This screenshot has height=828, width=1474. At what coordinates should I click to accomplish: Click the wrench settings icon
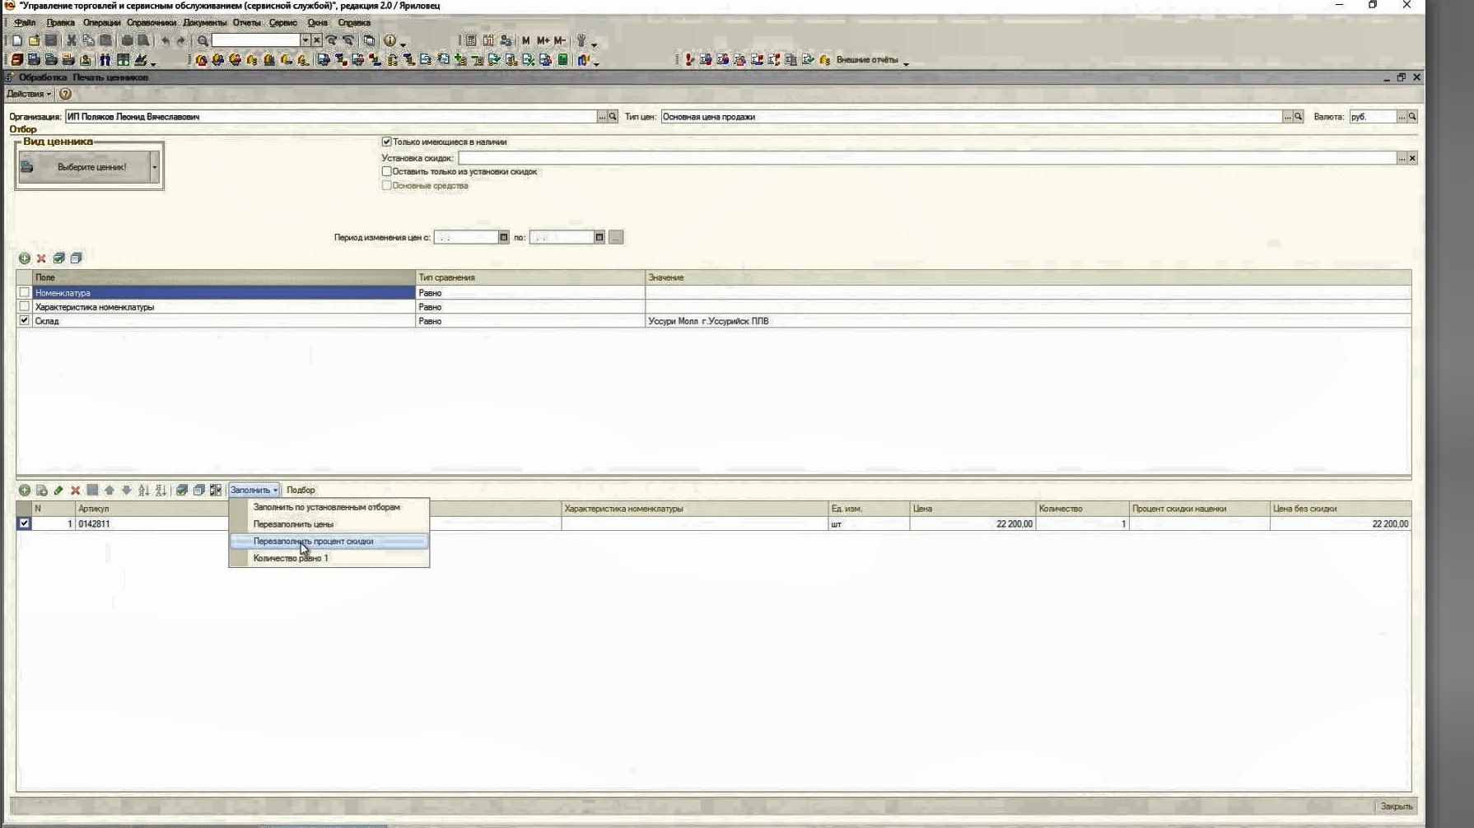(581, 40)
